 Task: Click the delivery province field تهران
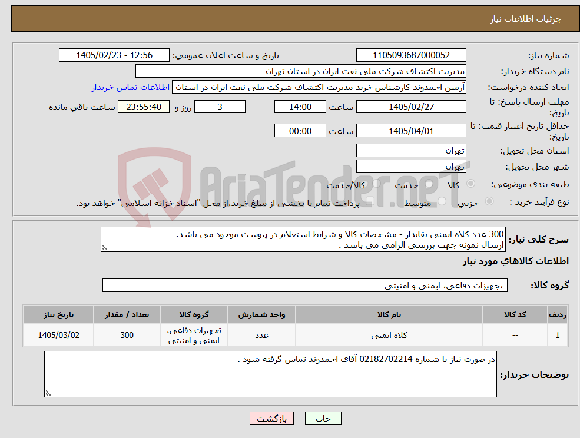tap(411, 151)
